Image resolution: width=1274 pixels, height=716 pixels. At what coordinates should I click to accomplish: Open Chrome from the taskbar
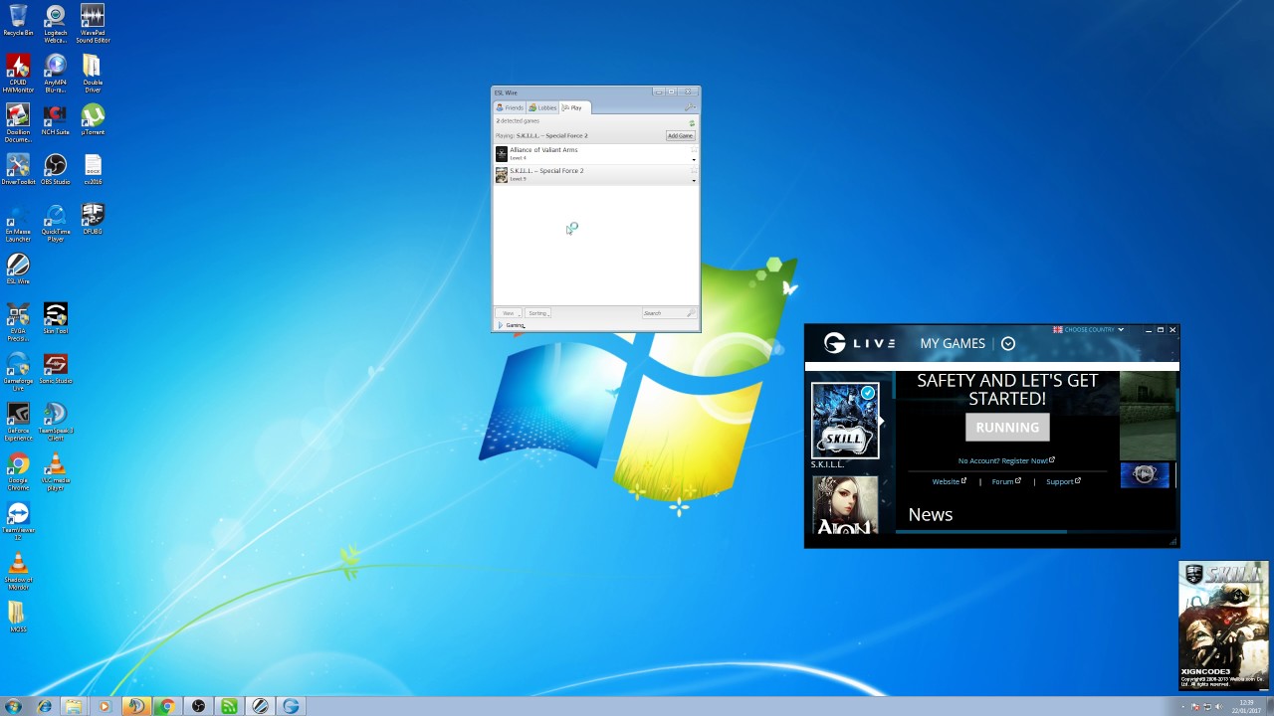(x=167, y=706)
